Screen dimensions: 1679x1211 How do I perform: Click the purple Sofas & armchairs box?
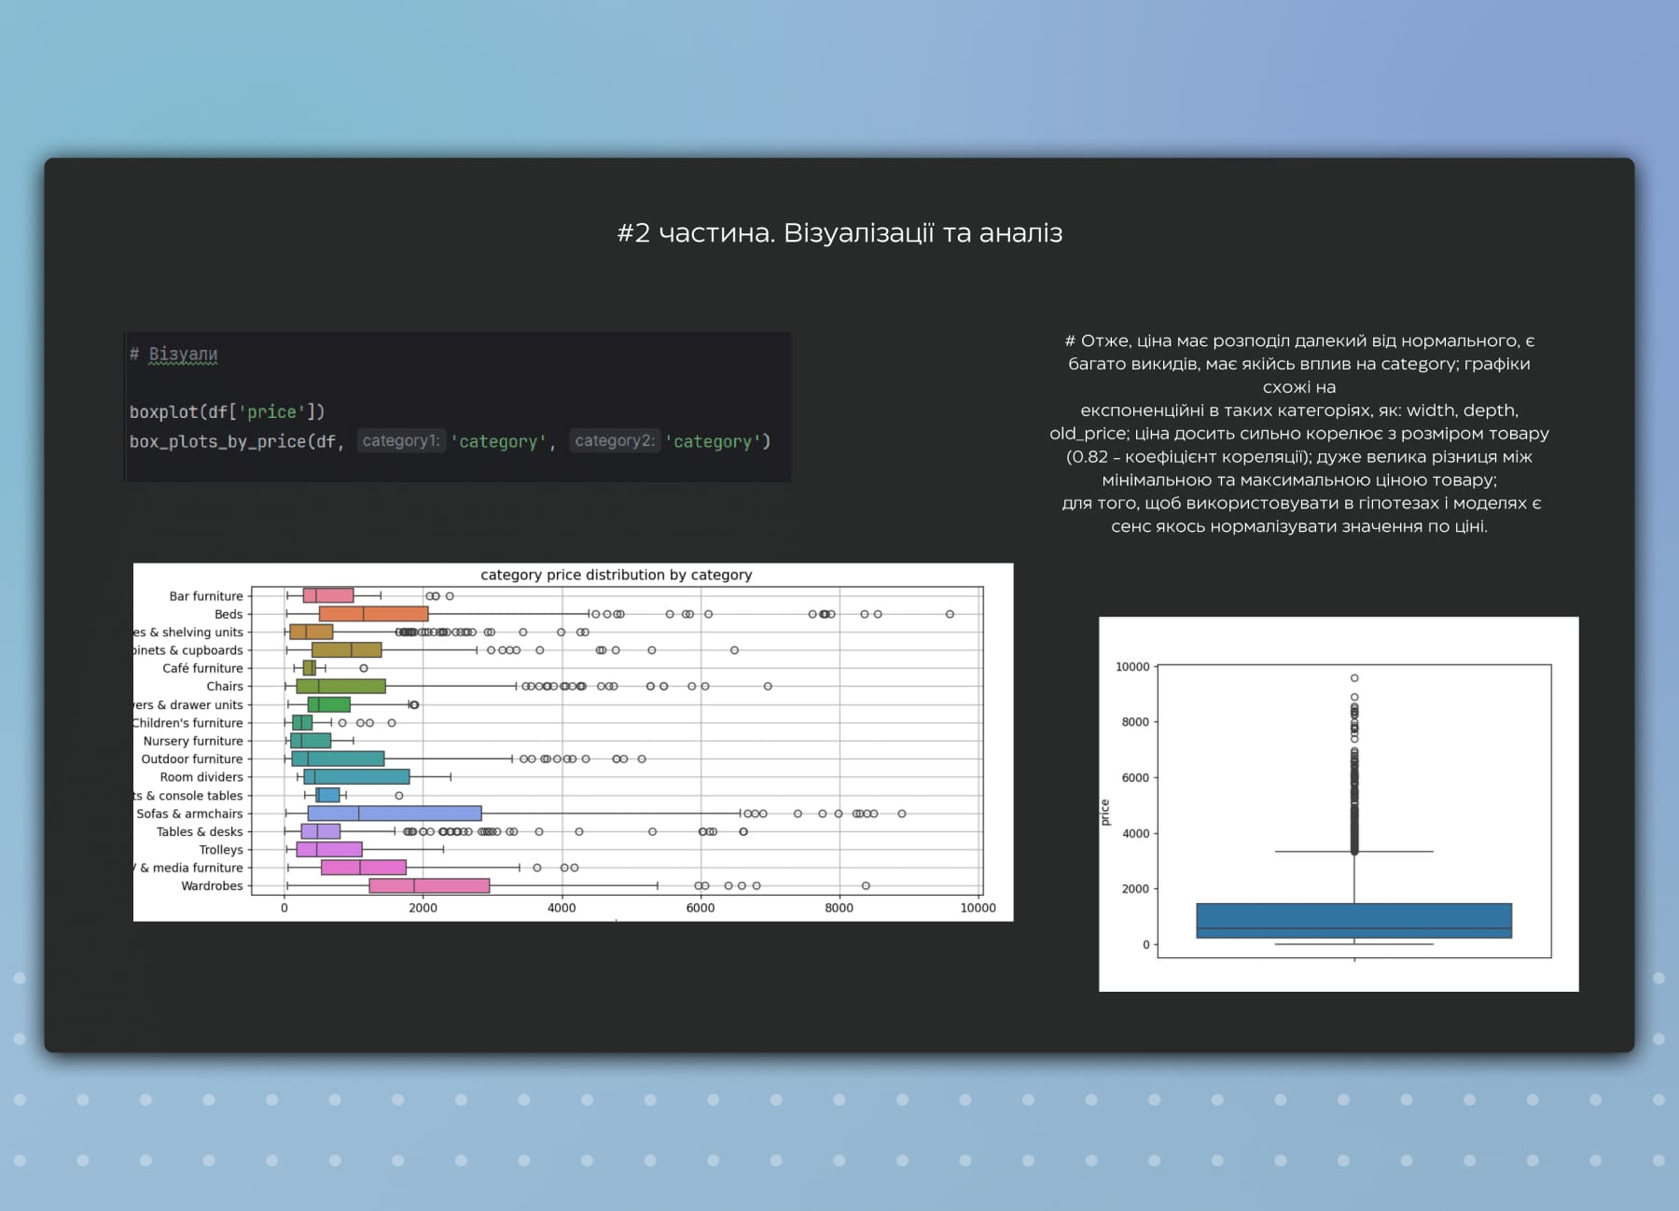(x=395, y=814)
